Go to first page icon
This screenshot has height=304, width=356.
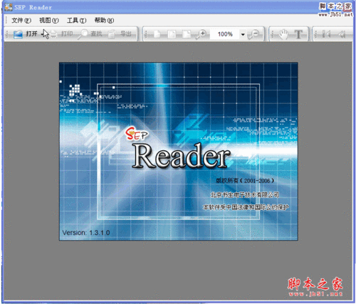point(326,34)
